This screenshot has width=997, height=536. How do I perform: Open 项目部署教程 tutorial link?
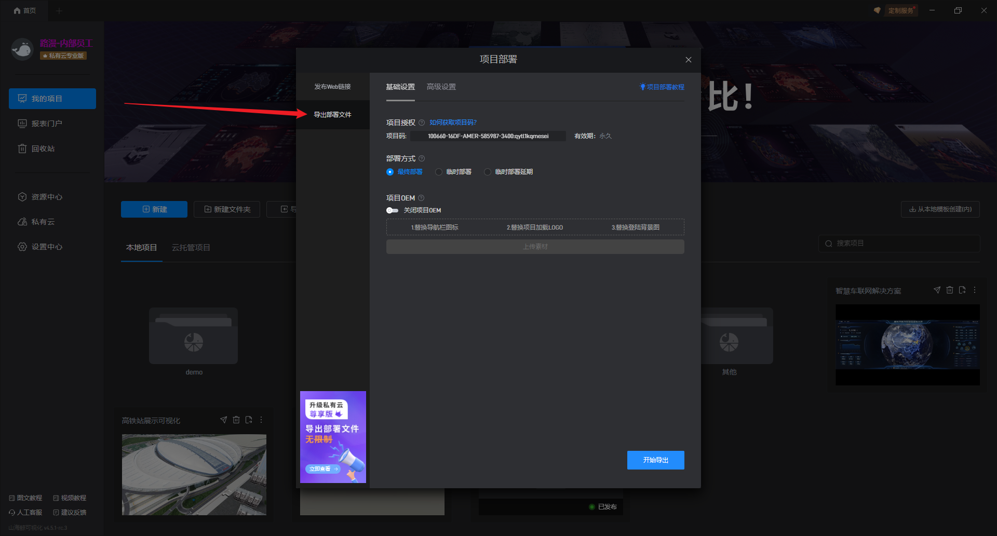662,87
